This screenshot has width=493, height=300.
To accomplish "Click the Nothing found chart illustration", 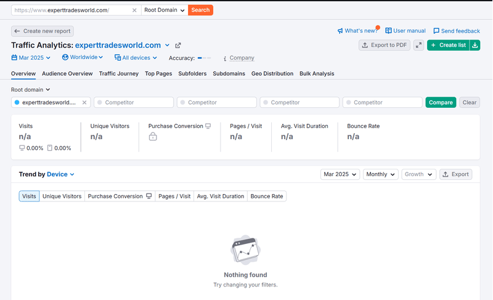I will pyautogui.click(x=245, y=250).
